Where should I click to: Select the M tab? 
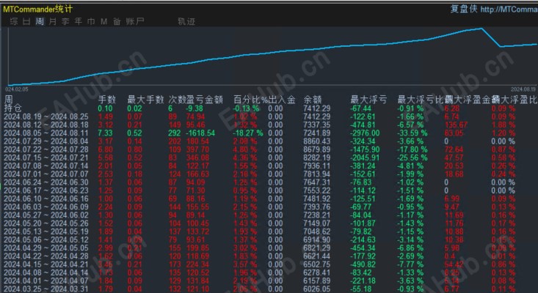104,21
